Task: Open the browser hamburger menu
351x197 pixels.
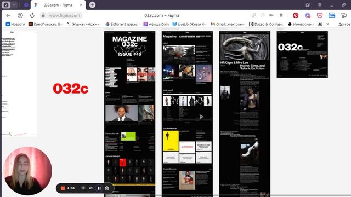Action: coord(320,5)
